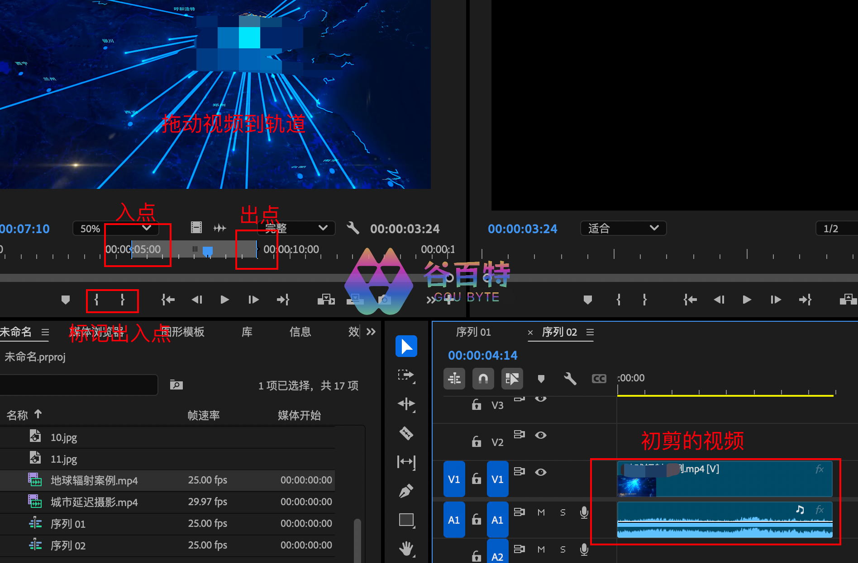The image size is (858, 563).
Task: Play the source monitor clip
Action: tap(224, 300)
